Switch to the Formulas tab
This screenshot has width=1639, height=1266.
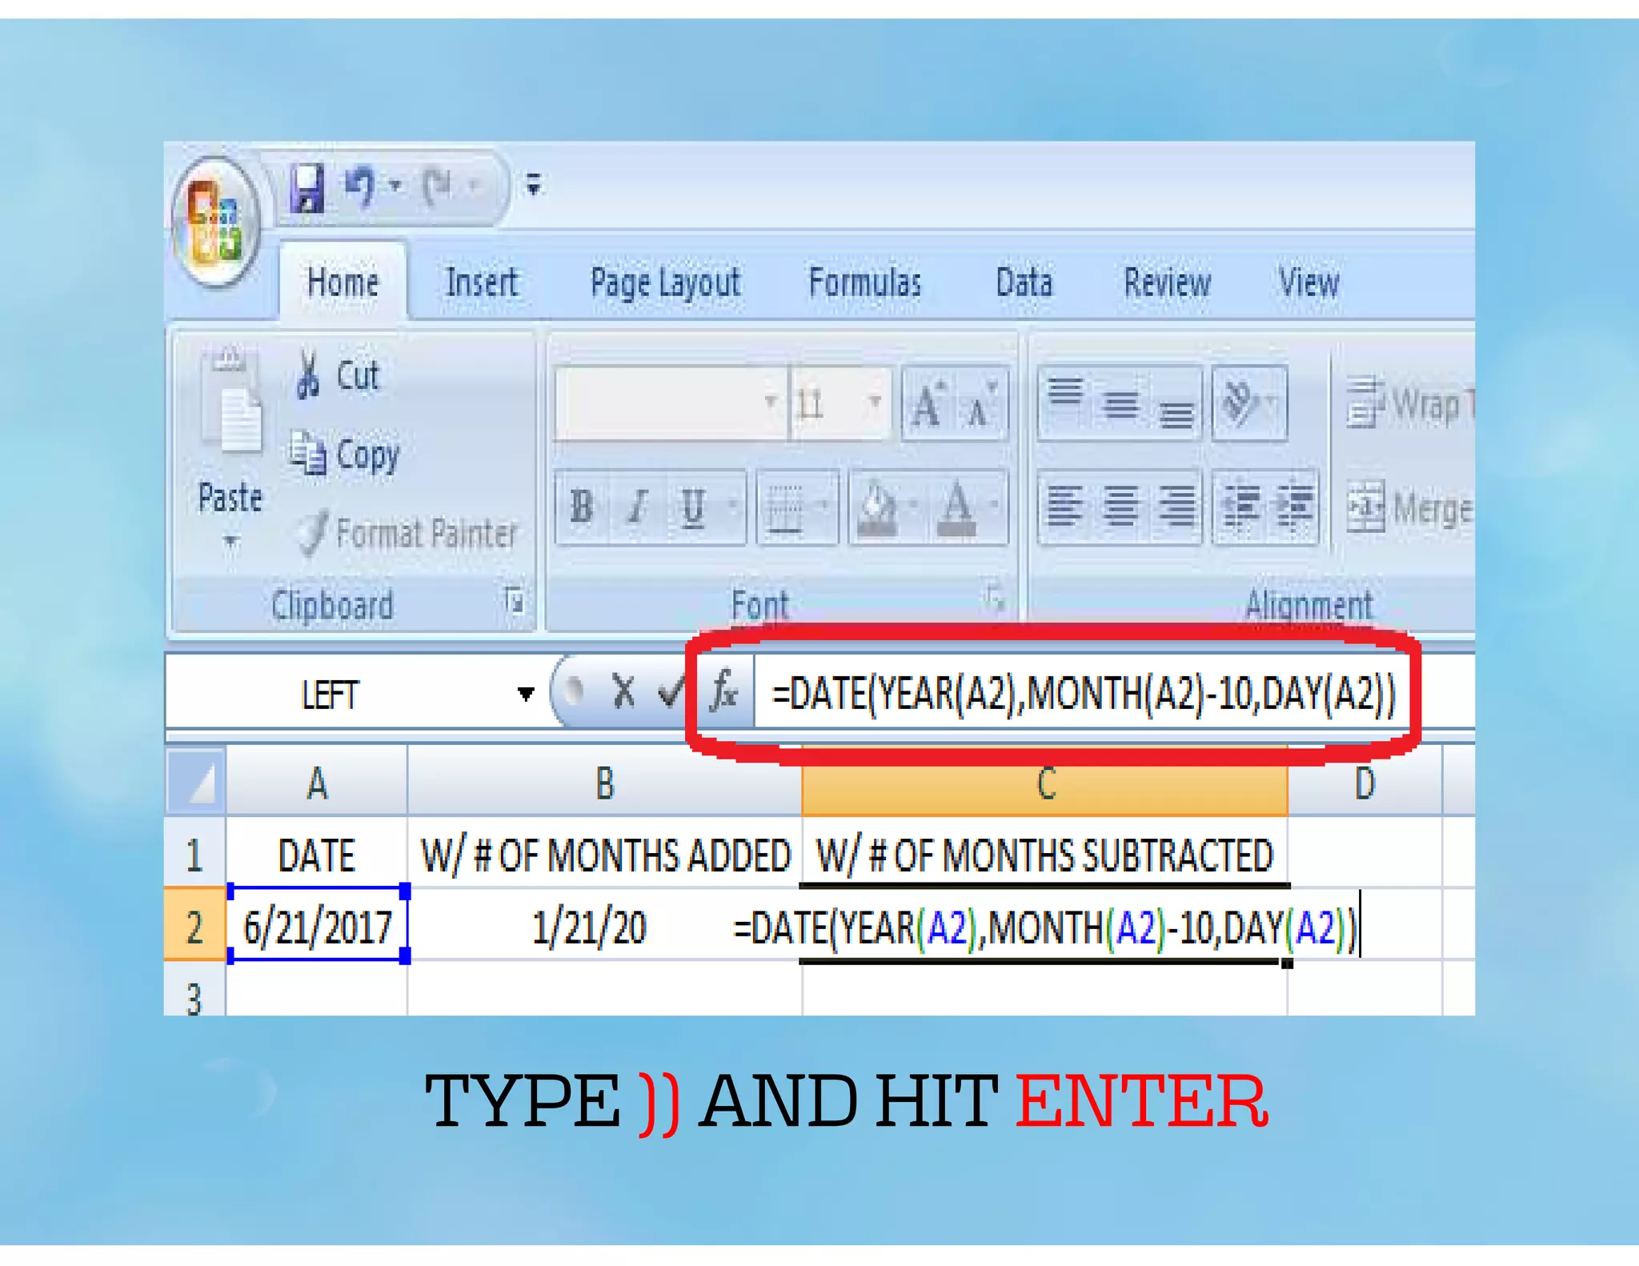click(864, 282)
